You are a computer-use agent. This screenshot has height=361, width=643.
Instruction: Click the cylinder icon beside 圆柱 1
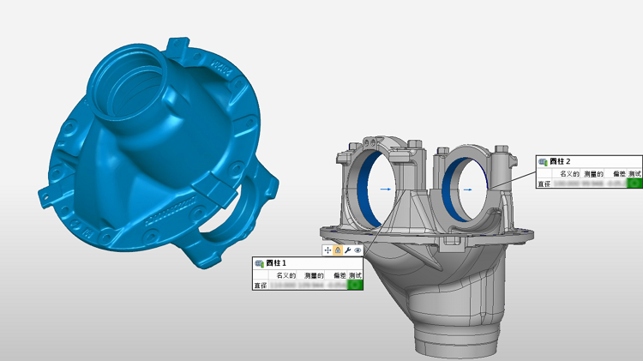tap(259, 263)
